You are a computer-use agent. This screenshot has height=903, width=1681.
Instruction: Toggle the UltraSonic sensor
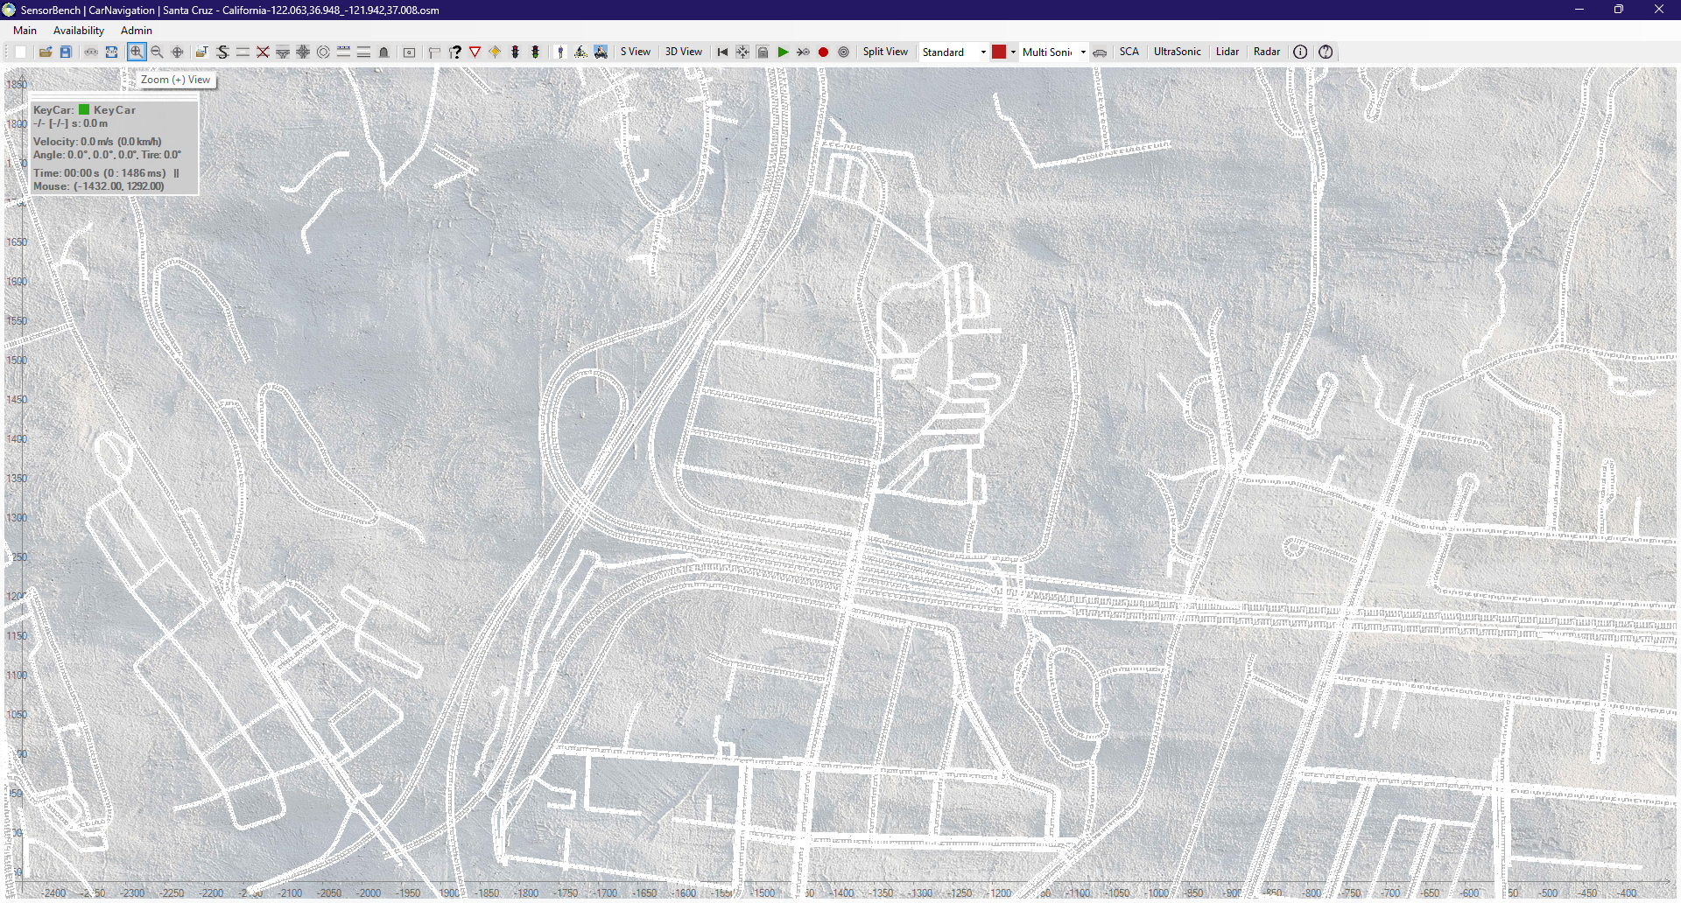tap(1177, 52)
